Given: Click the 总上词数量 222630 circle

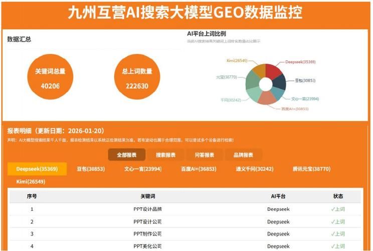Looking at the screenshot, I should (x=137, y=77).
